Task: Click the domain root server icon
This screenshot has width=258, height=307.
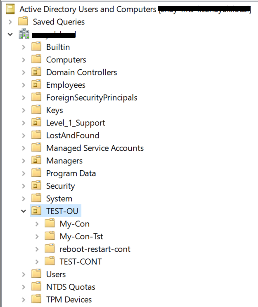Action: (23, 35)
